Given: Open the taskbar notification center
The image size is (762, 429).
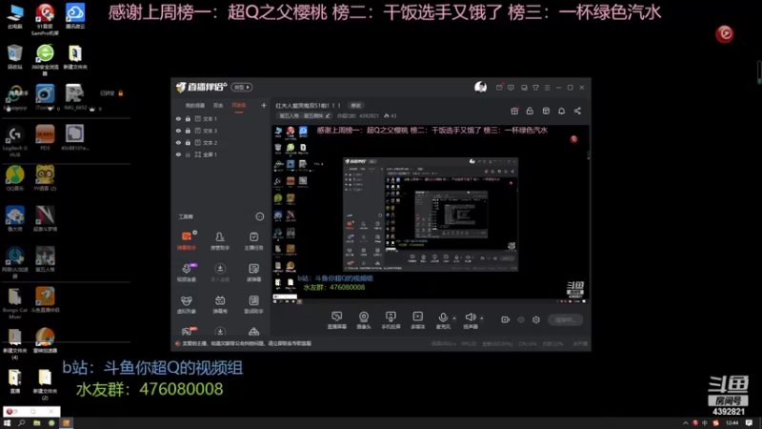Looking at the screenshot, I should [x=749, y=423].
